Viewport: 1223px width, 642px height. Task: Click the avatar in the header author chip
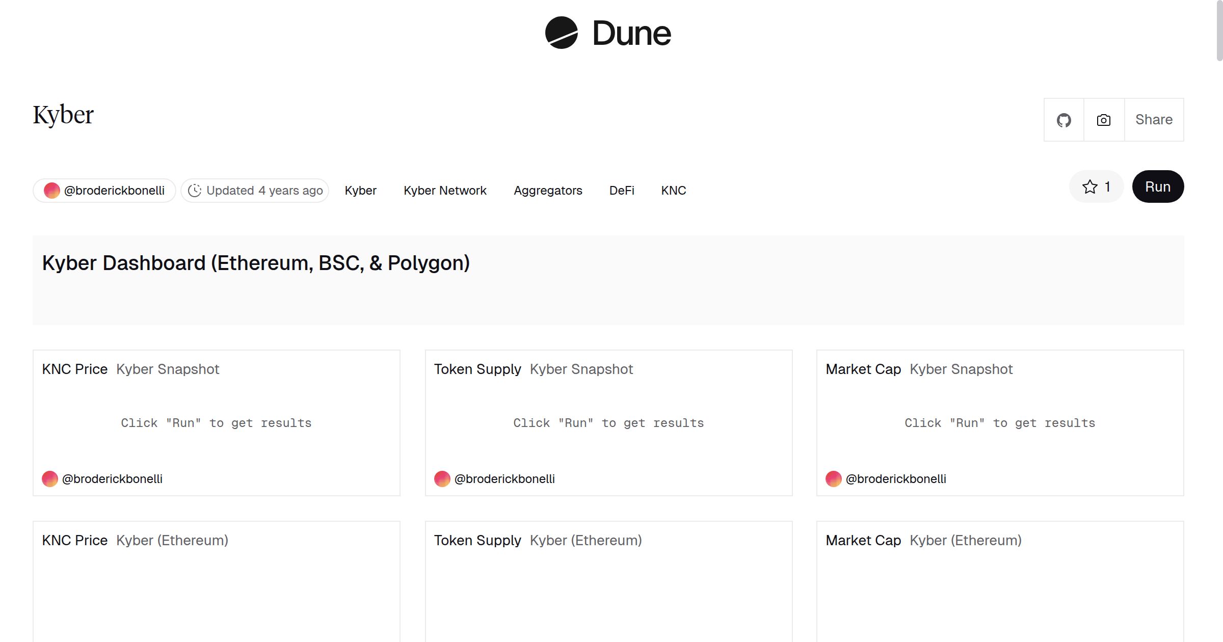coord(51,191)
